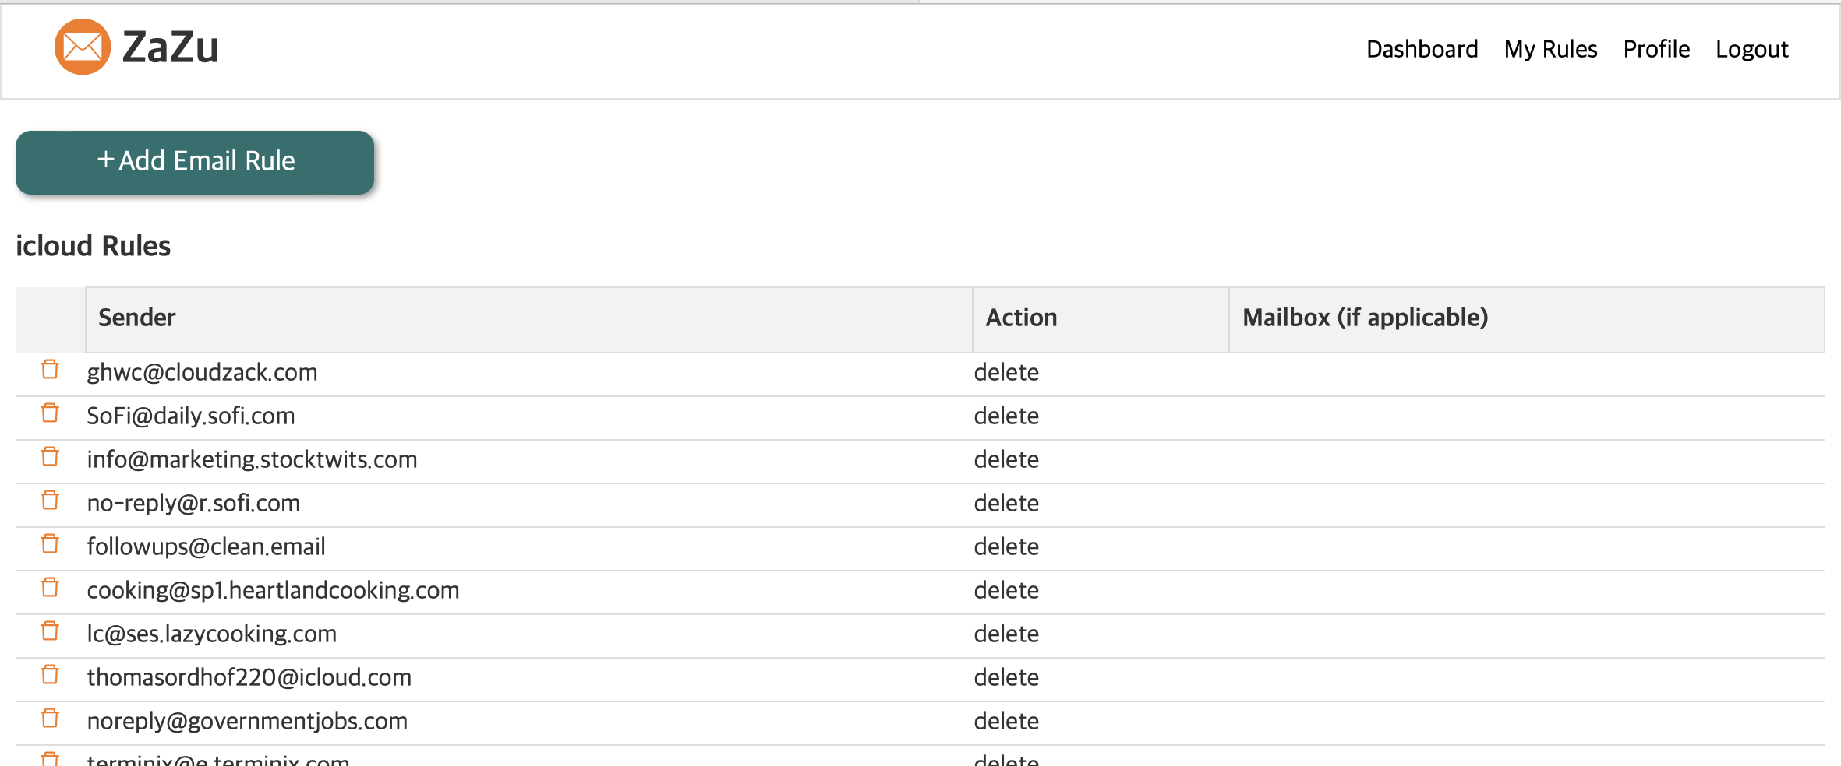Click delete action in noreply@governmentjobs.com row

point(1006,721)
